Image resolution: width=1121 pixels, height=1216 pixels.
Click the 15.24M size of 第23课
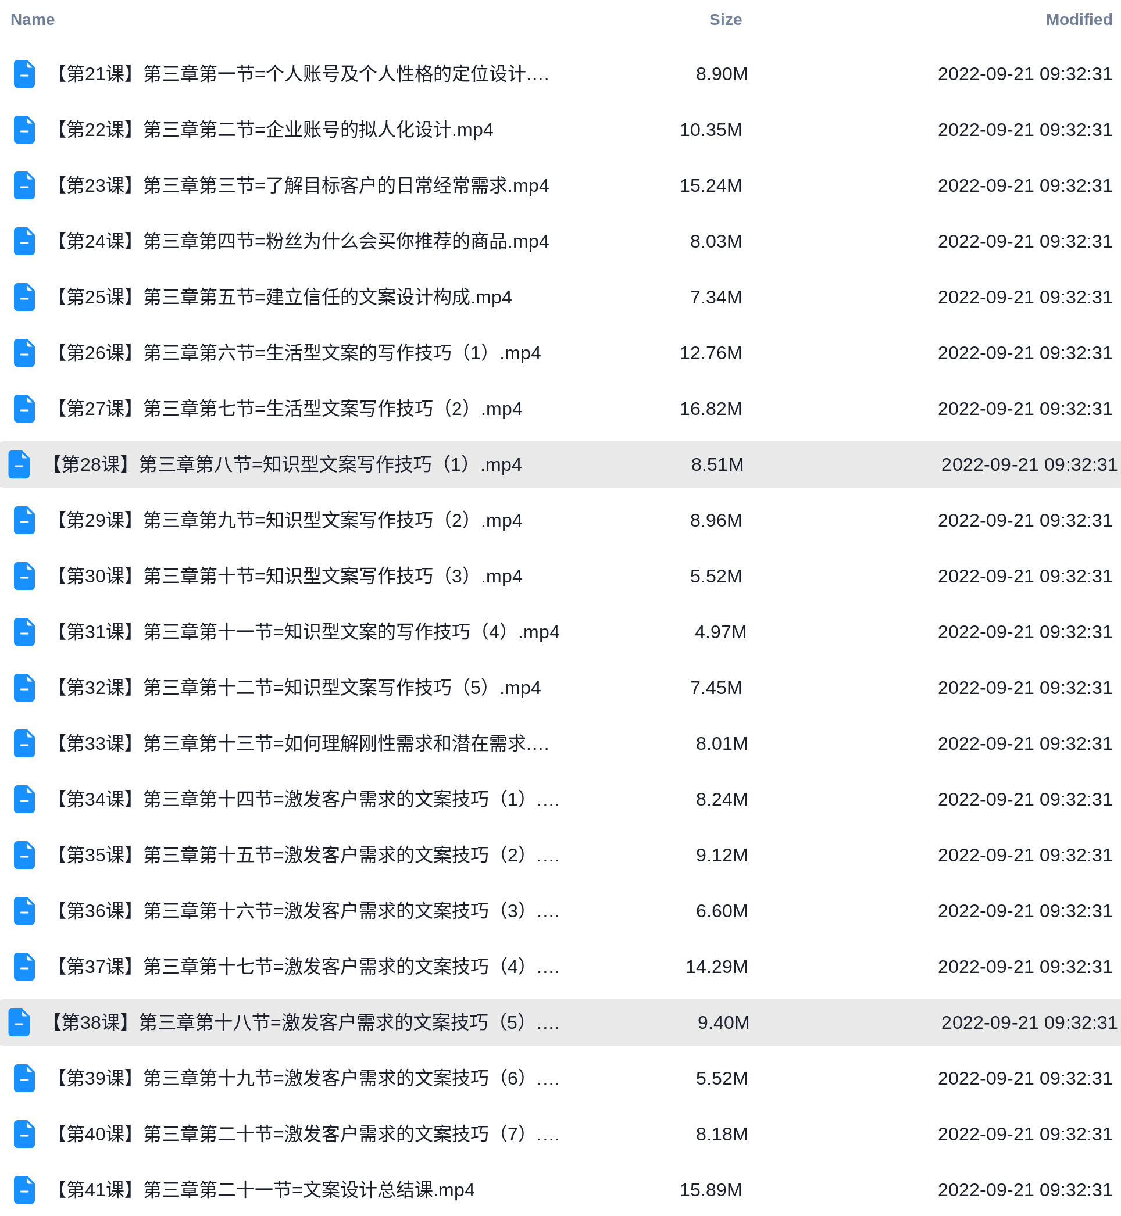[711, 185]
